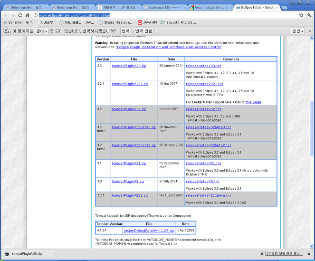Image resolution: width=315 pixels, height=261 pixels.
Task: Close the download shelf
Action: pyautogui.click(x=309, y=254)
